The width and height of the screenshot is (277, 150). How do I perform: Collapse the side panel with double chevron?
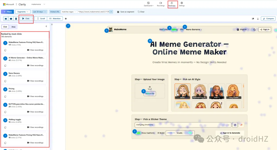point(46,26)
